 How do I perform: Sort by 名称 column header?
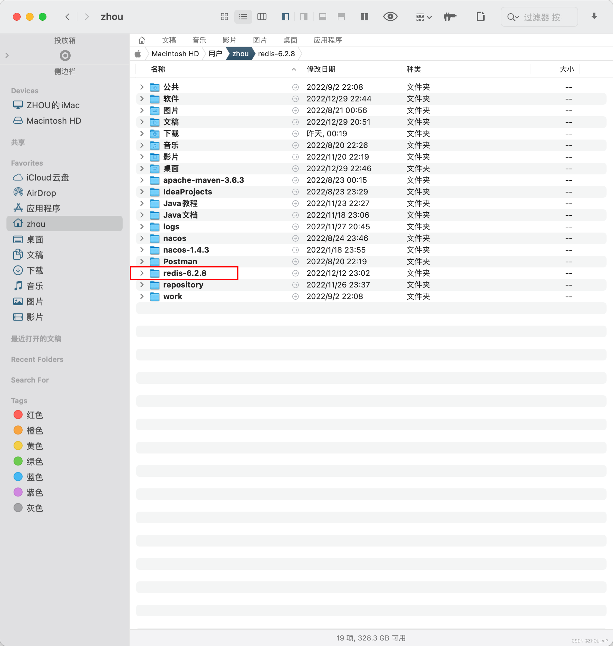tap(158, 69)
